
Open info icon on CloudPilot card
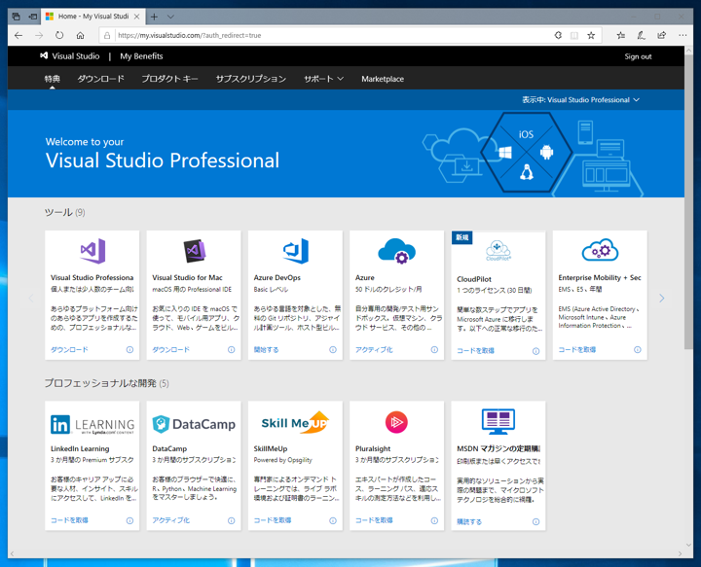tap(535, 351)
